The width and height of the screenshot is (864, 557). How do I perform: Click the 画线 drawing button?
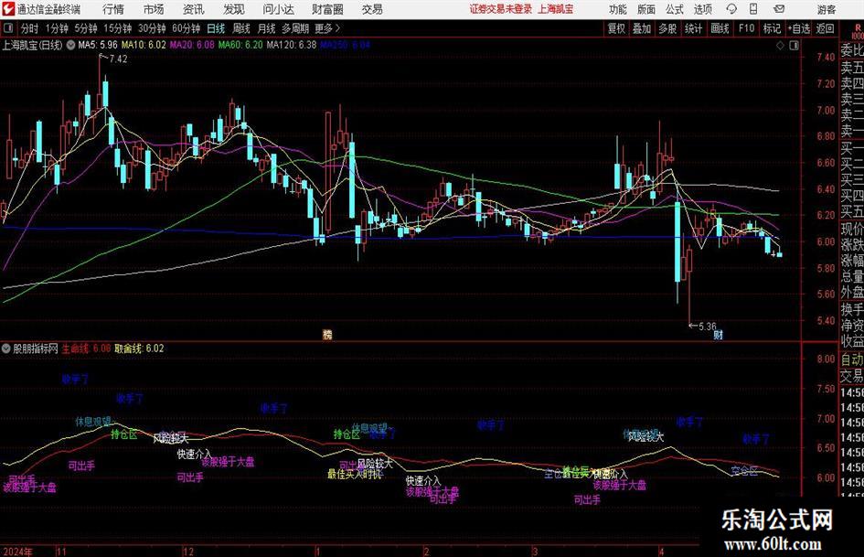pos(720,28)
